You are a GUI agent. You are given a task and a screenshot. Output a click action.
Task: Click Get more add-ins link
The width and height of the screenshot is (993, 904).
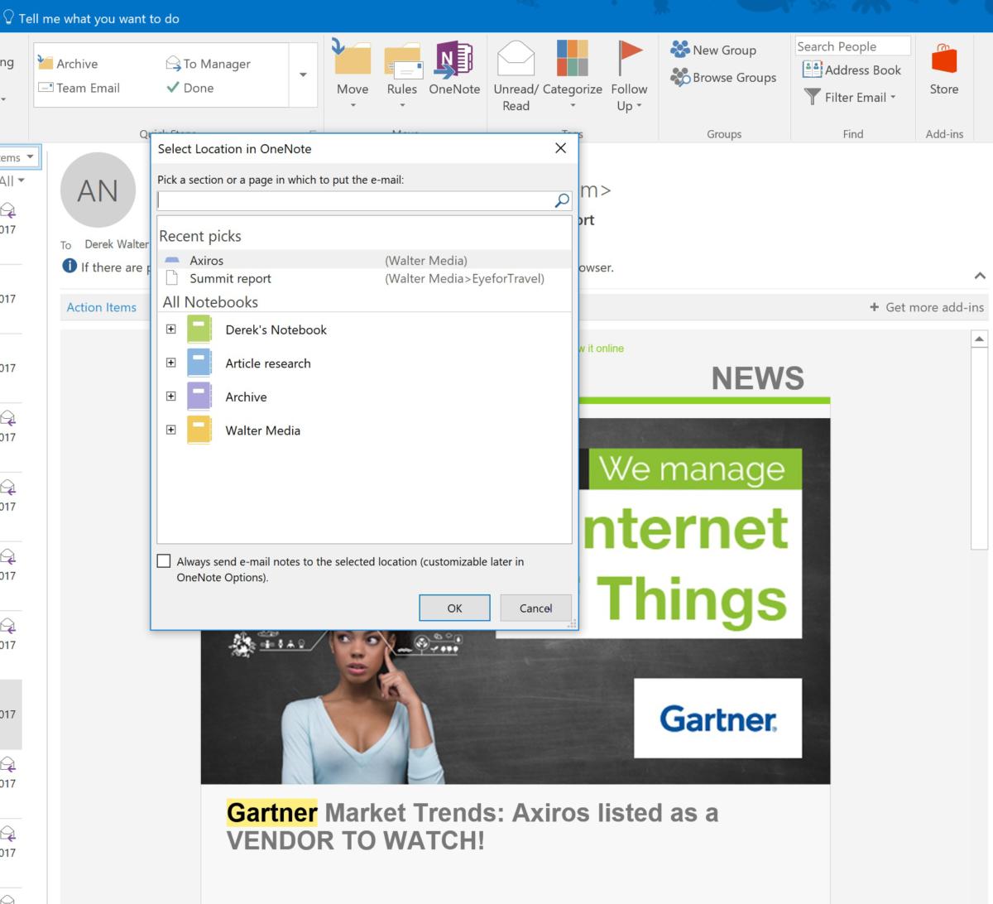pos(927,307)
